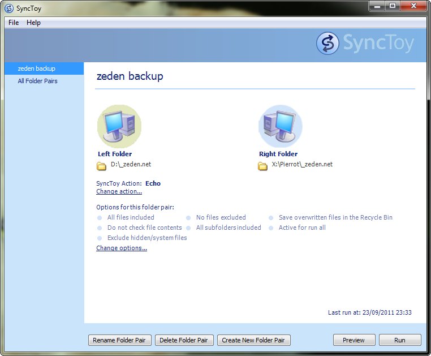Viewport: 431px width, 356px height.
Task: Select zeden backup in sidebar
Action: [44, 68]
